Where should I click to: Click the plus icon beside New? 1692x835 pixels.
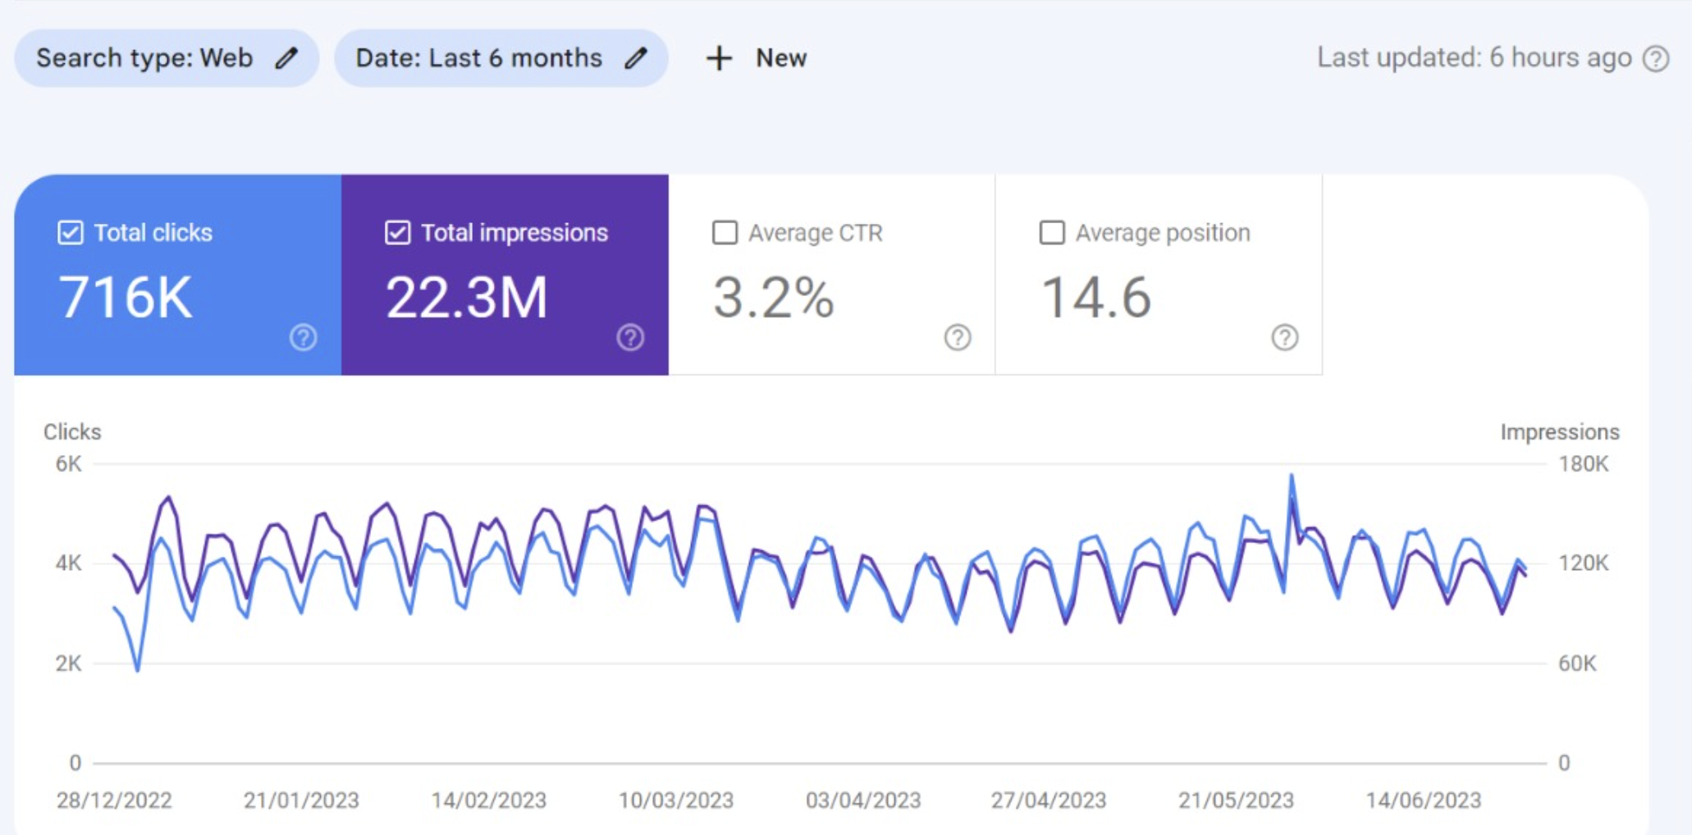[719, 57]
